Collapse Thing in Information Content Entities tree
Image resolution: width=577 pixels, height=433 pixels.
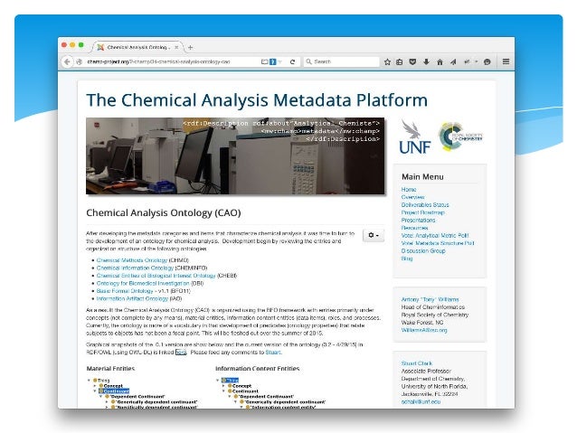[x=217, y=381]
